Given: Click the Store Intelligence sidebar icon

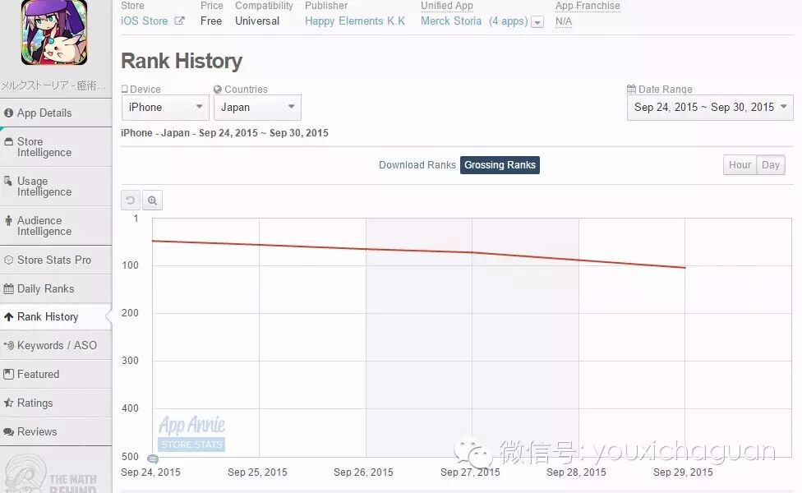Looking at the screenshot, I should coord(8,140).
